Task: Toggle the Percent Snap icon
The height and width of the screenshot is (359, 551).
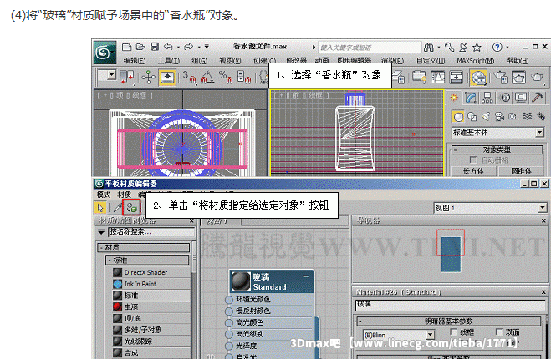Action: pyautogui.click(x=225, y=77)
